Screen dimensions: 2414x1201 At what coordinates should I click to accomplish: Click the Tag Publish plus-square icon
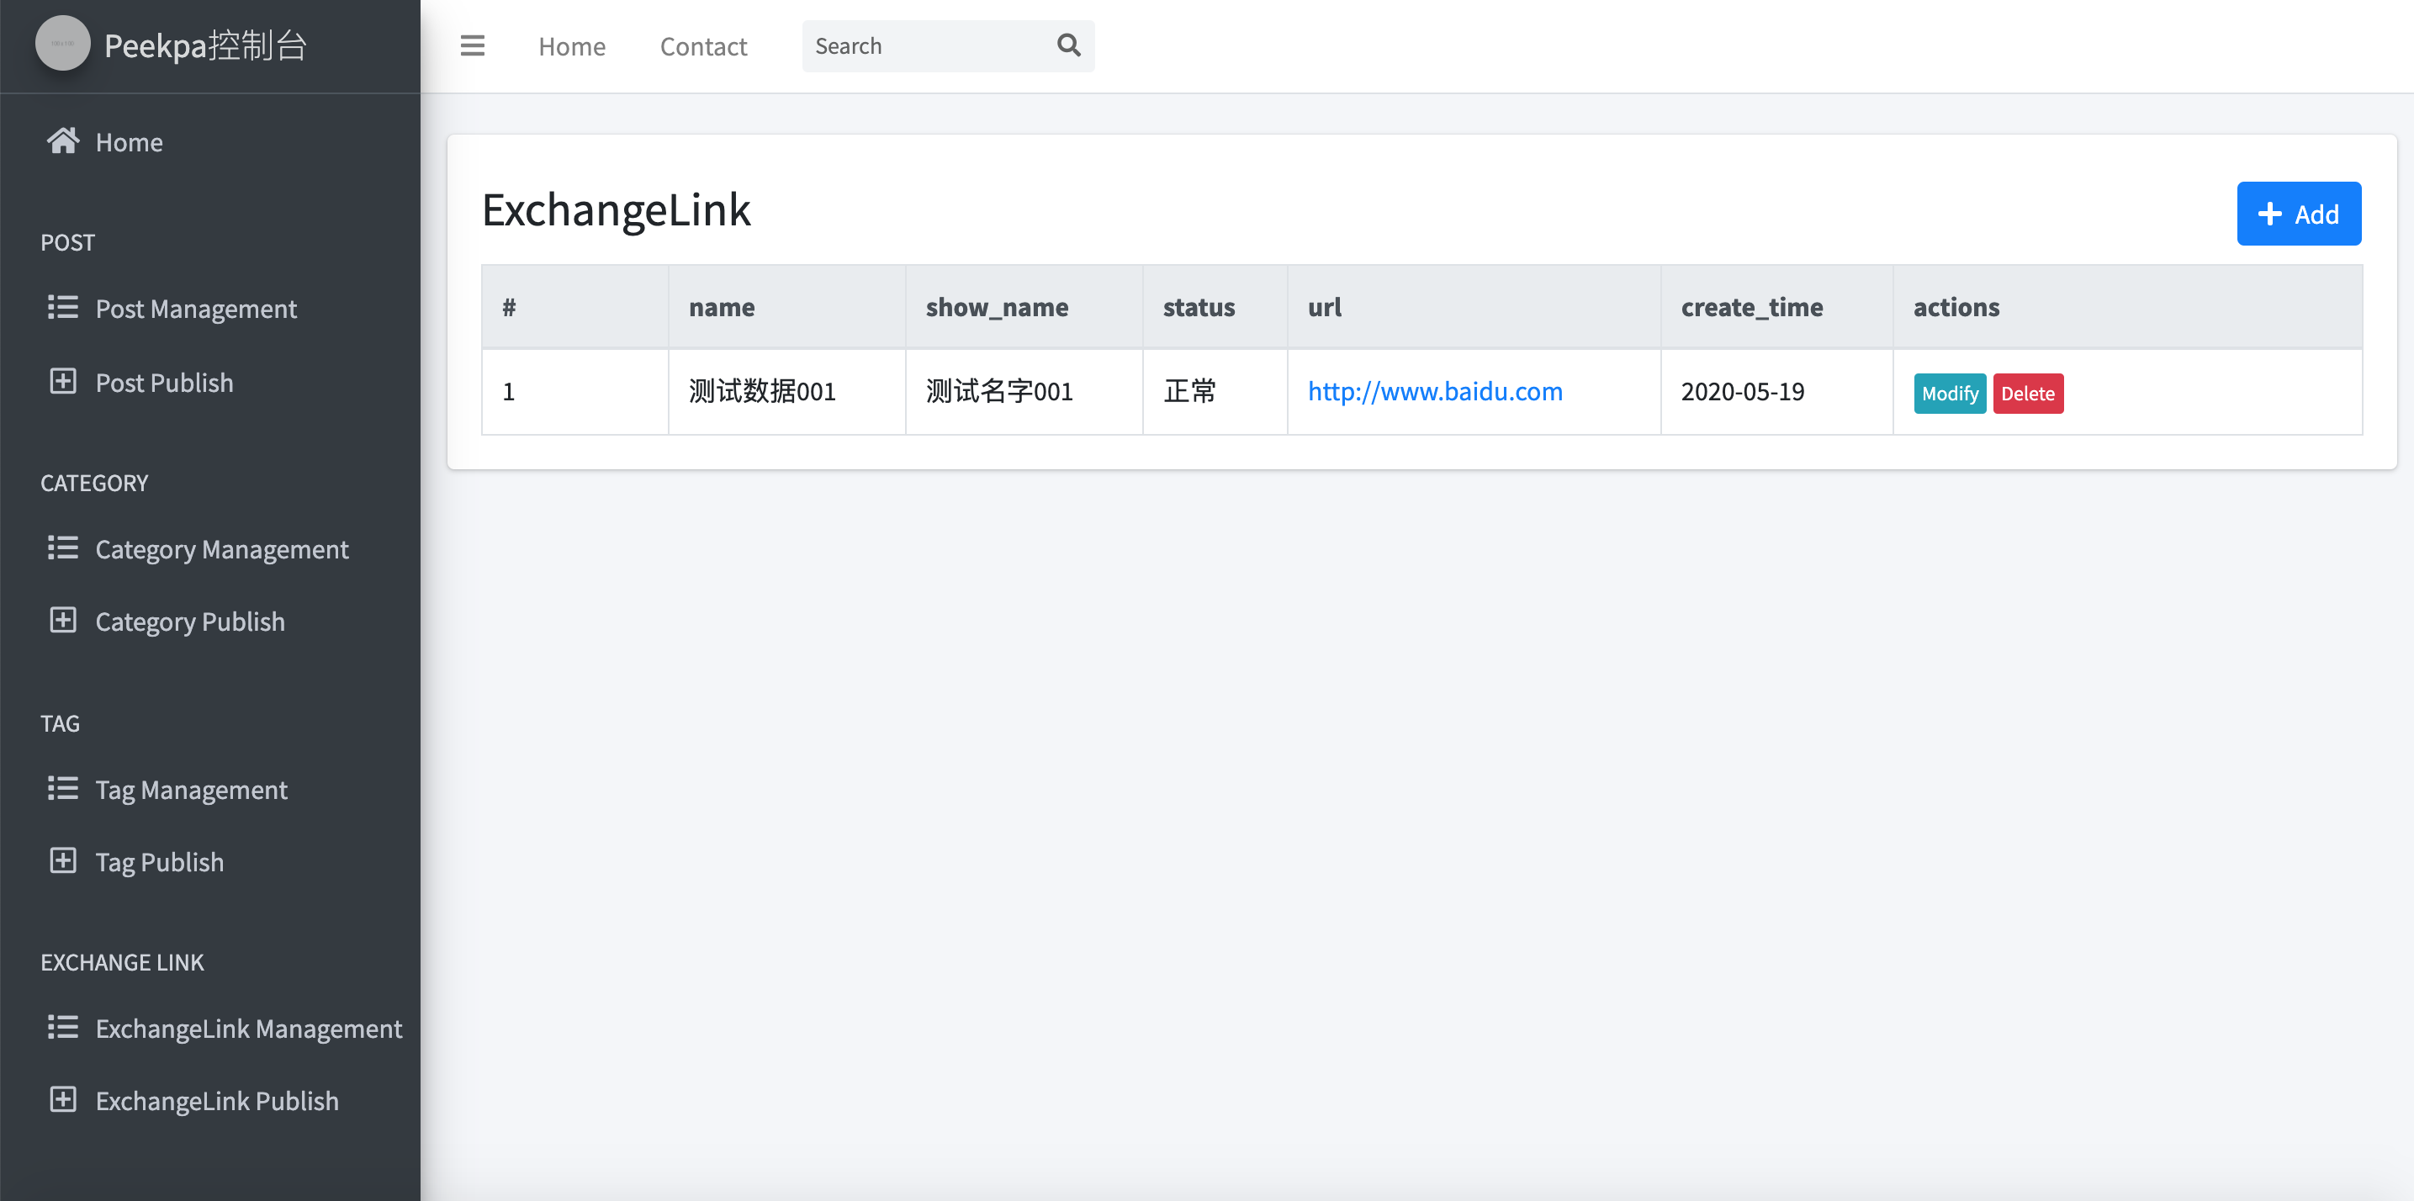point(63,861)
